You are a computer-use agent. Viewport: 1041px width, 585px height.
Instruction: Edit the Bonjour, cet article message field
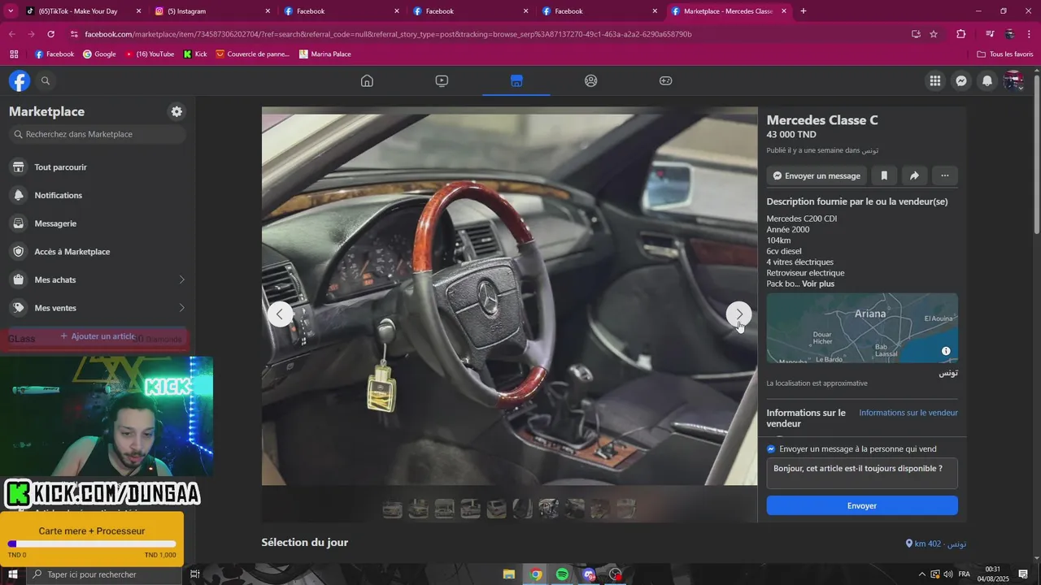[x=862, y=474]
